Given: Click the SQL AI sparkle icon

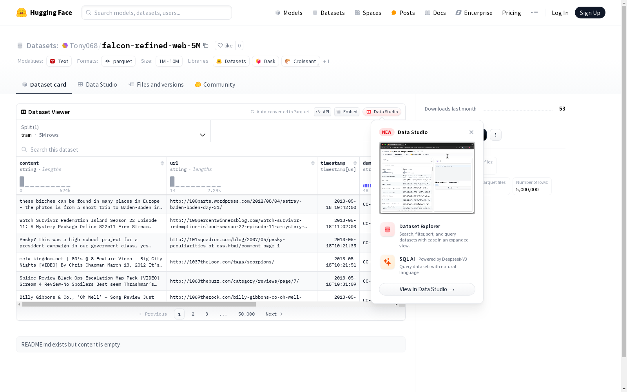Looking at the screenshot, I should pos(388,262).
